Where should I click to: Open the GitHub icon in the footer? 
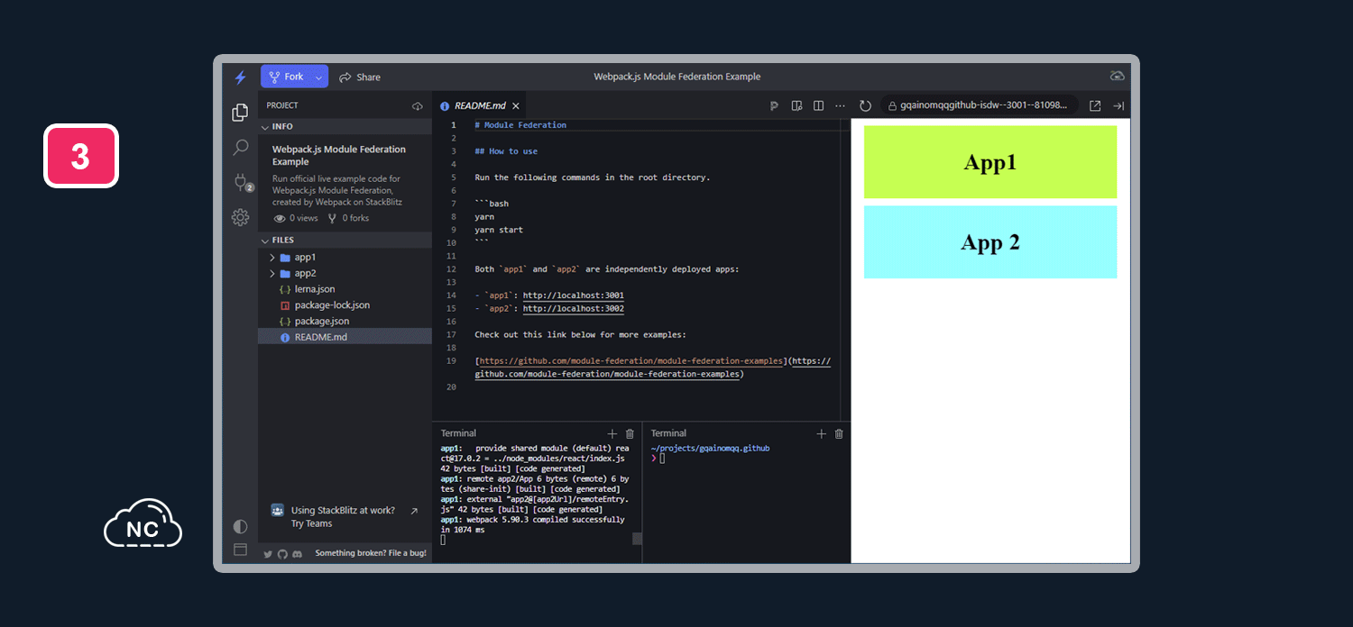pyautogui.click(x=282, y=554)
